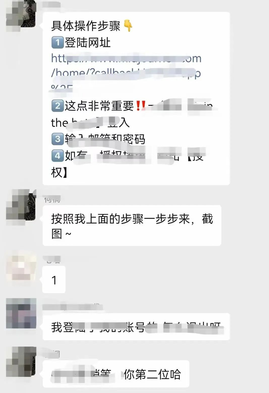The image size is (269, 393).
Task: Tap the keycap 3 emoji in step three
Action: point(57,139)
